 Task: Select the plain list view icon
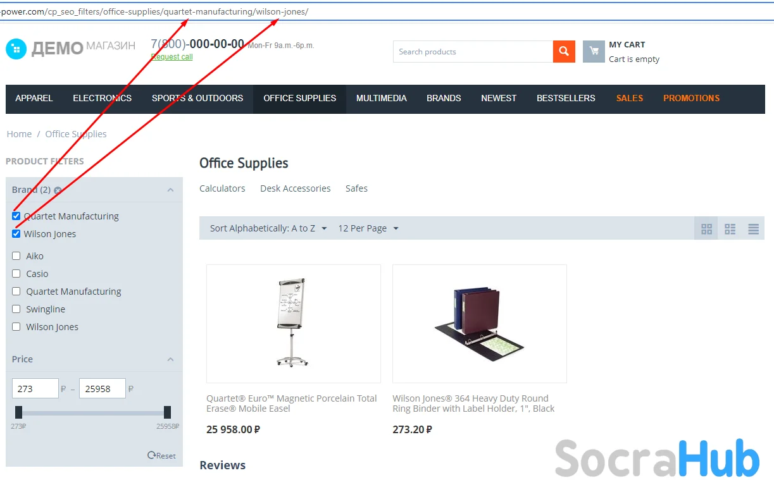click(x=753, y=229)
